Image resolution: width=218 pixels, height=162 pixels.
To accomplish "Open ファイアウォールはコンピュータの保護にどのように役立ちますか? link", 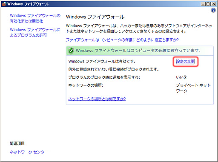I will 122,40.
